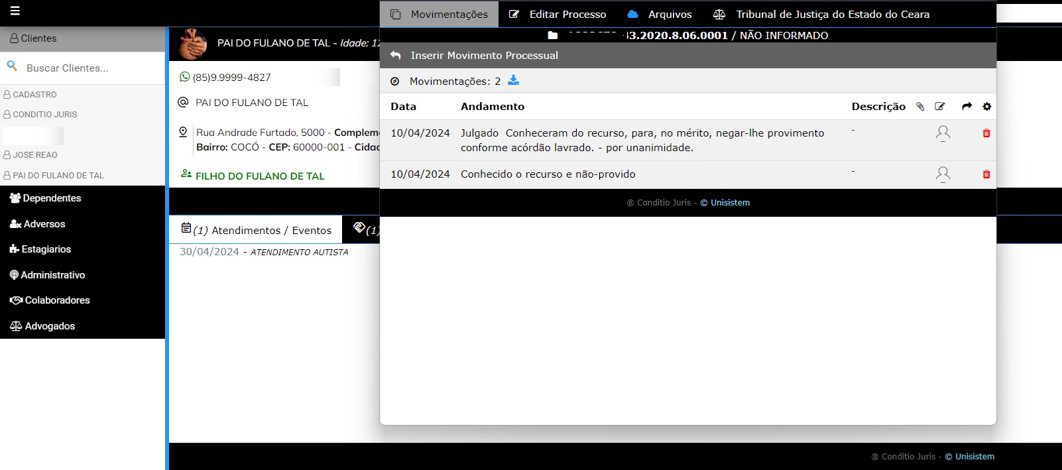Select the Conhecido o recurso e não-provido text
The image size is (1062, 470).
pos(548,174)
